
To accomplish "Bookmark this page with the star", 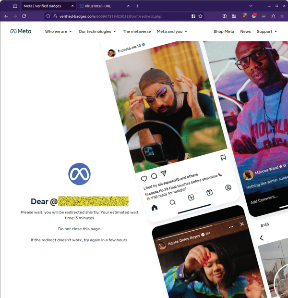I will pos(200,16).
